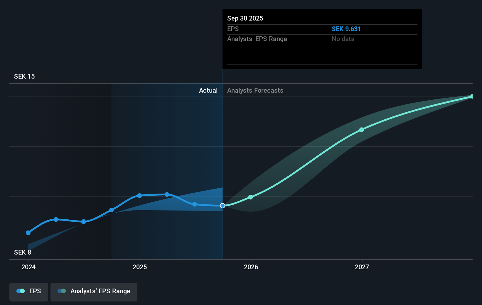Expand the Analysts' EPS Range row

pos(257,39)
